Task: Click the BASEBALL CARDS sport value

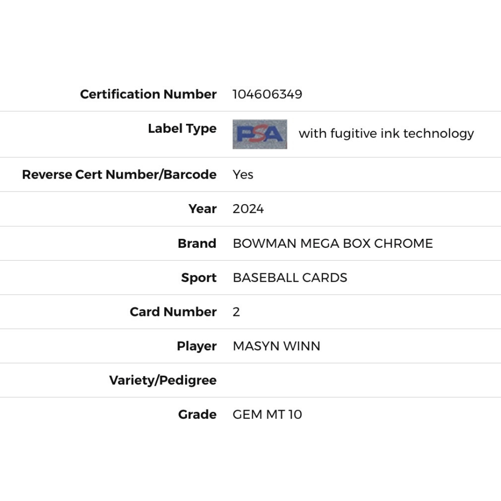Action: (290, 278)
